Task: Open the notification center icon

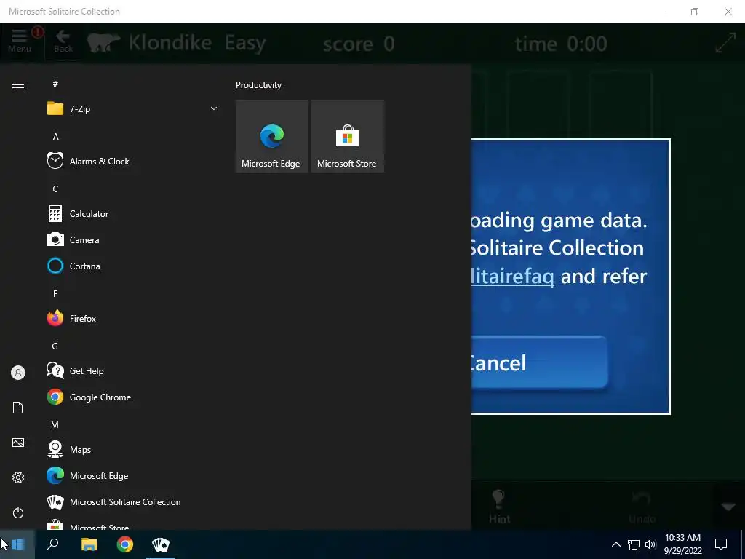Action: pos(721,544)
